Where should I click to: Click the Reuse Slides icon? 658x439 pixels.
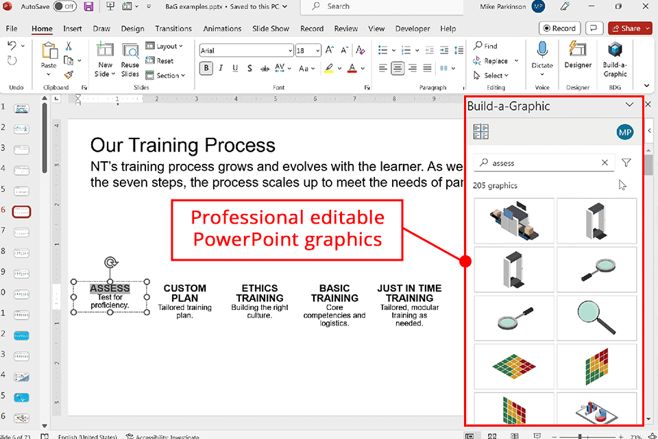(x=130, y=51)
